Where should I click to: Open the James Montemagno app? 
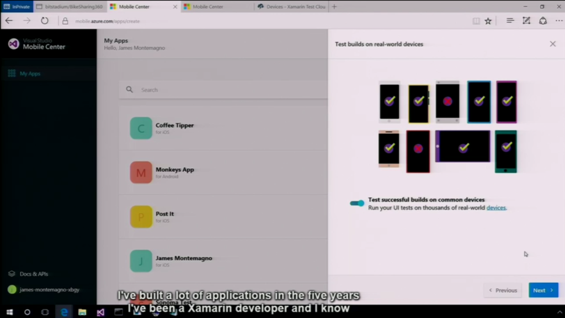click(x=223, y=261)
